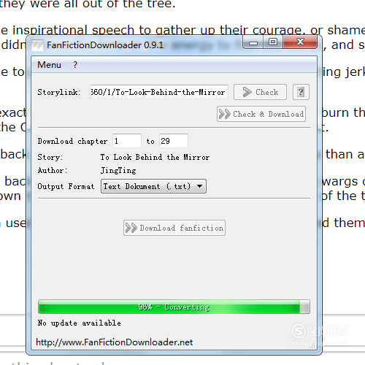The width and height of the screenshot is (365, 365).
Task: Maximize the FanFictionDownloader window
Action: point(273,42)
